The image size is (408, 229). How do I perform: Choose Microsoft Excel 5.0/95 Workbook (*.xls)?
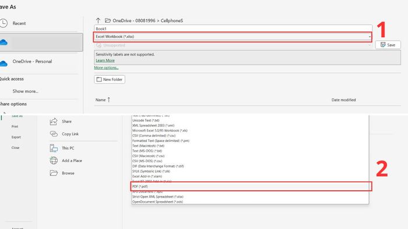tap(250, 131)
